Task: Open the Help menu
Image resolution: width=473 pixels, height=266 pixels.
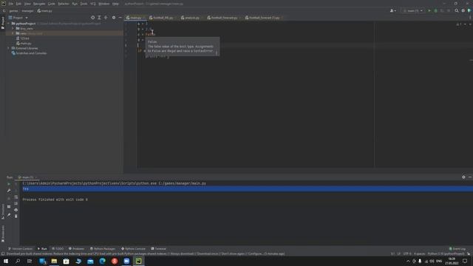Action: [x=115, y=4]
